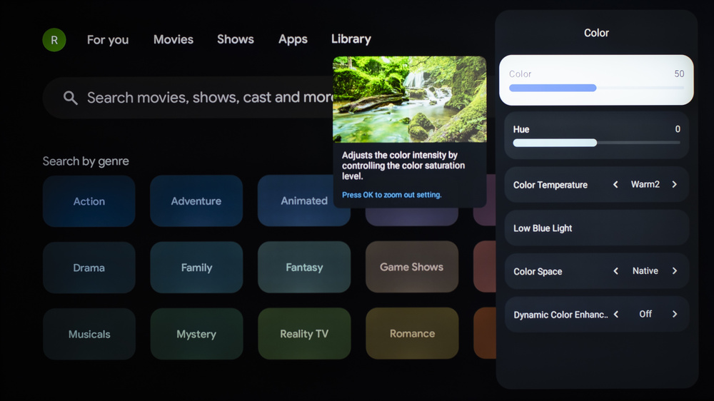Click right arrow next to Native color space
This screenshot has height=401, width=714.
(x=674, y=271)
